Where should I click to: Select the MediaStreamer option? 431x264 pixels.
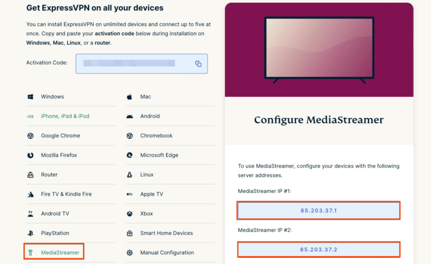point(59,253)
